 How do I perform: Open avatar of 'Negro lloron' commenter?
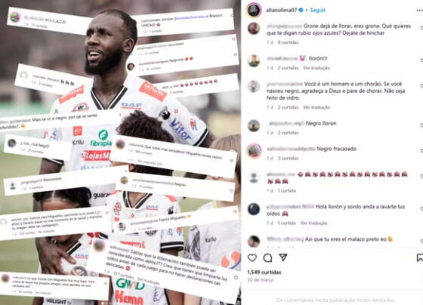pyautogui.click(x=254, y=125)
